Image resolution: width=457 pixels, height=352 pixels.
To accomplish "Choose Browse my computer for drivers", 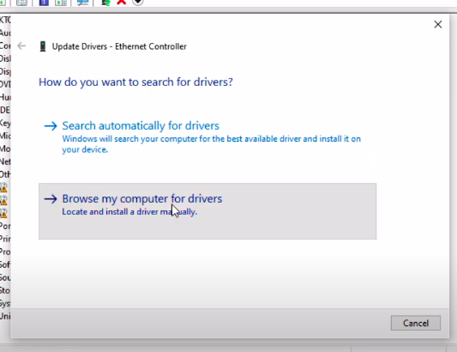I will coord(207,211).
